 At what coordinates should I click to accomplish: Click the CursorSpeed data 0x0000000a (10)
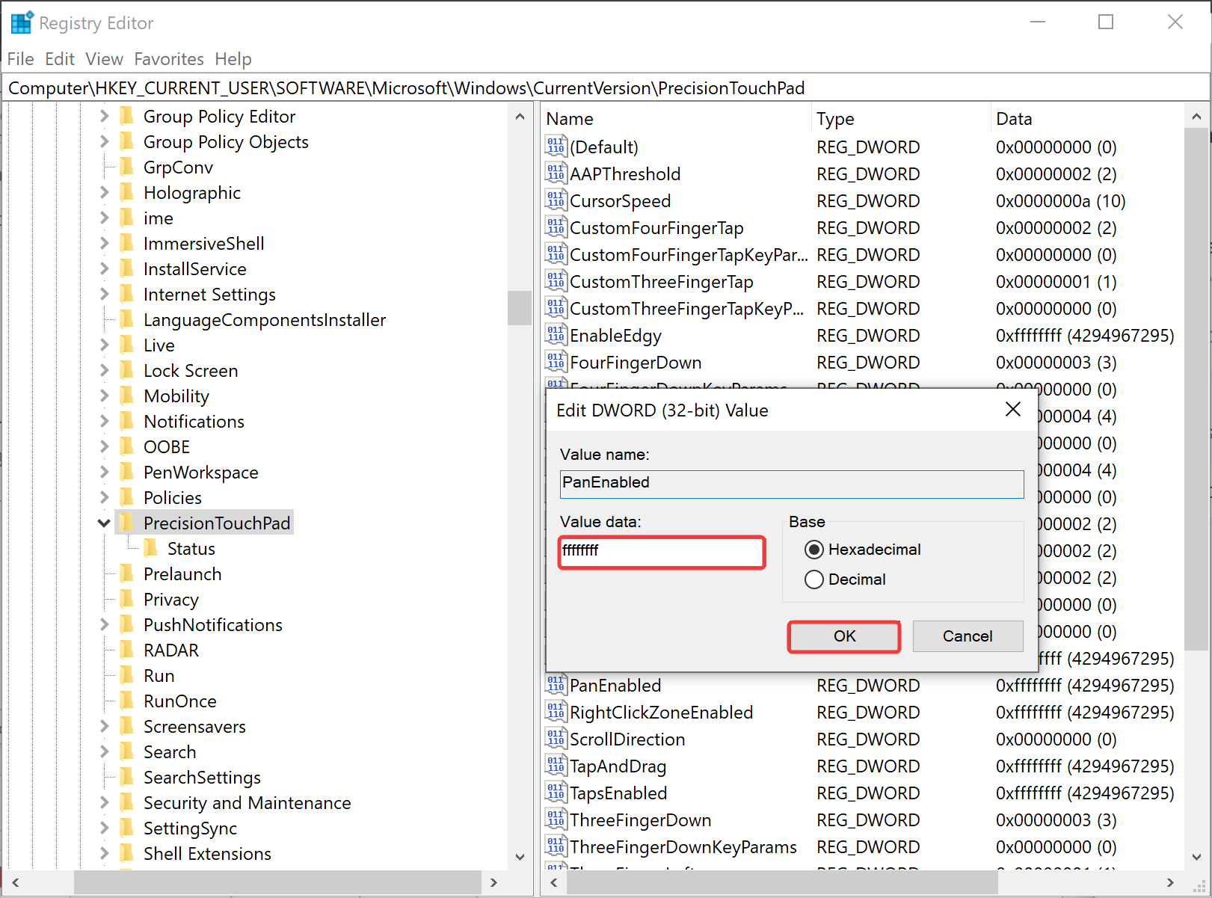(1060, 200)
